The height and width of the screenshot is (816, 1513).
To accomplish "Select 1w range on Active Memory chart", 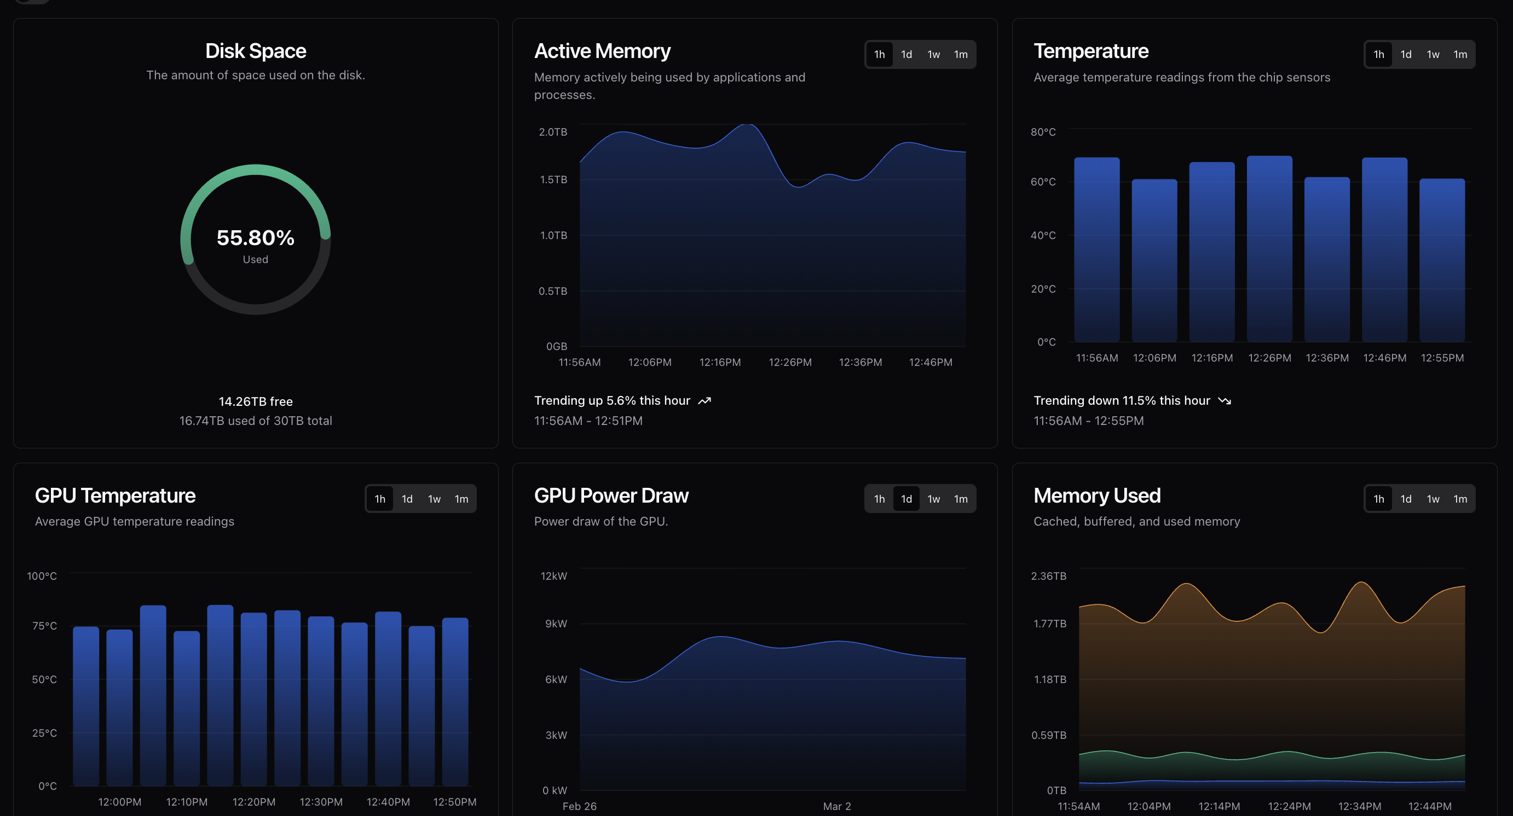I will 933,55.
